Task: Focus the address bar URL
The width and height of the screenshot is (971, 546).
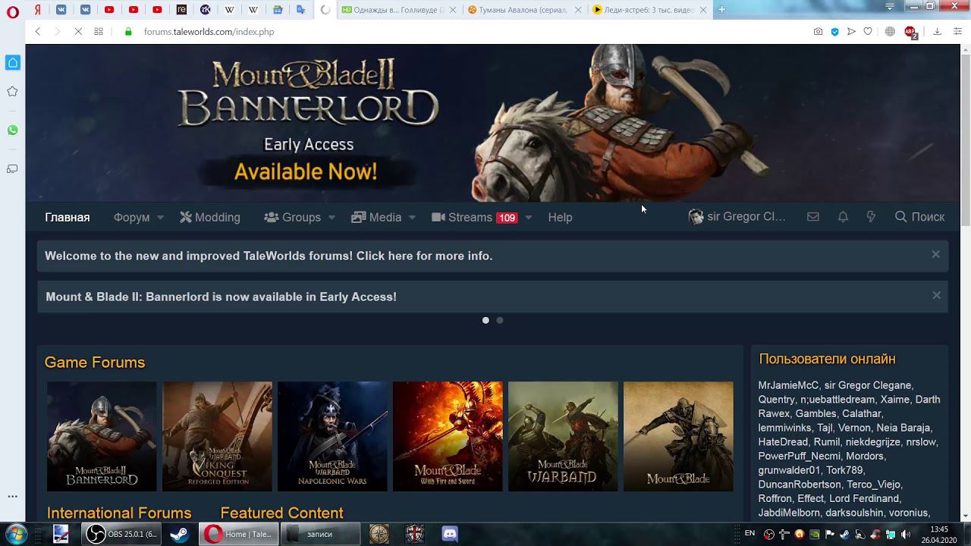Action: coord(209,32)
